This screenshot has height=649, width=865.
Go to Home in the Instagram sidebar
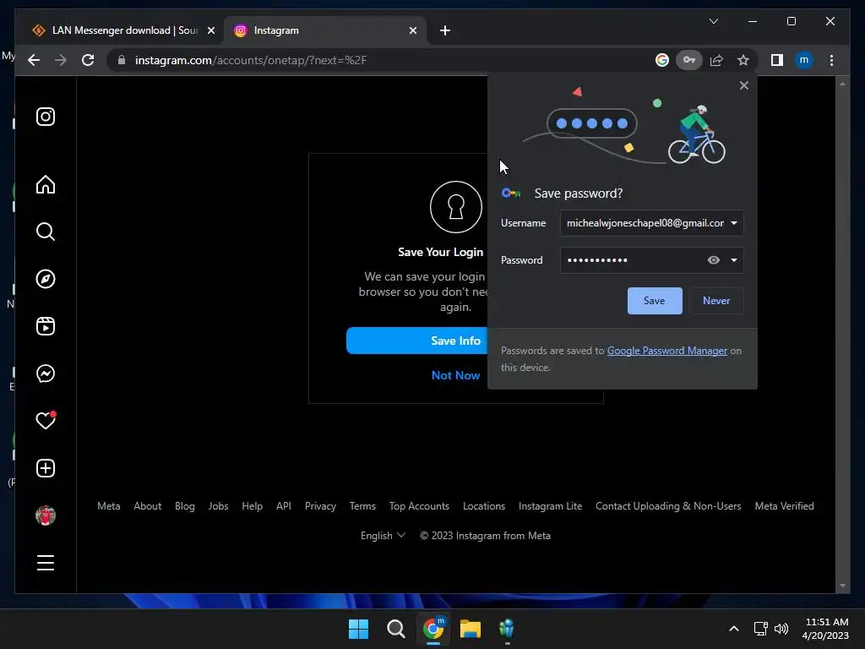[46, 184]
